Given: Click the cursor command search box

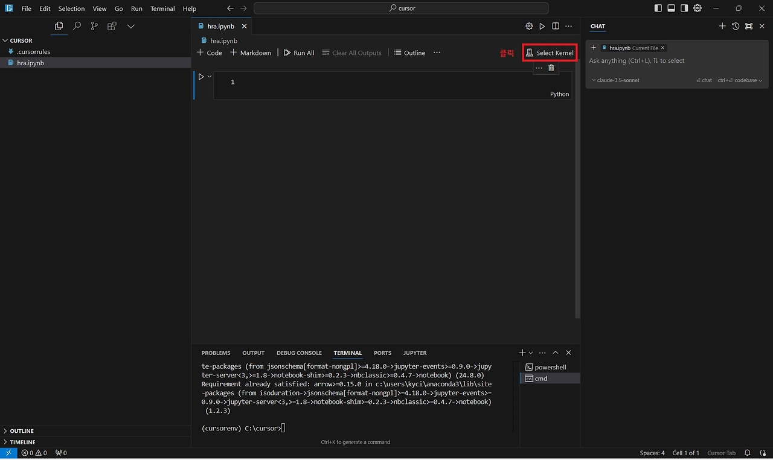Looking at the screenshot, I should tap(401, 8).
